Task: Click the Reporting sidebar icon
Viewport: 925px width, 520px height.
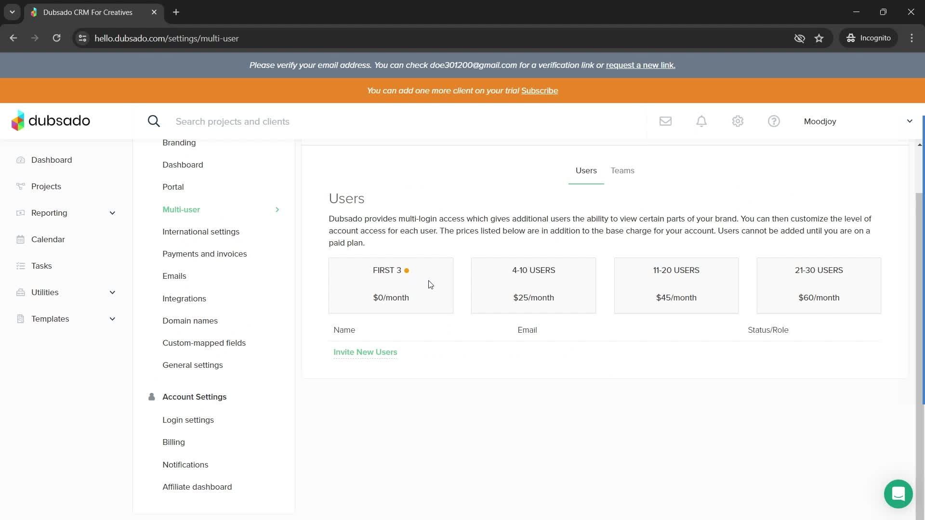Action: tap(20, 213)
